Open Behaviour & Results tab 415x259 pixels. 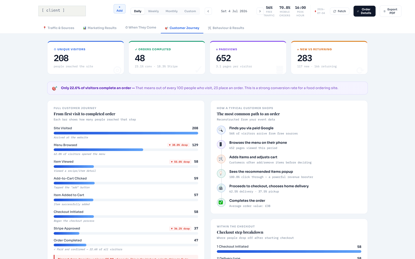point(226,28)
